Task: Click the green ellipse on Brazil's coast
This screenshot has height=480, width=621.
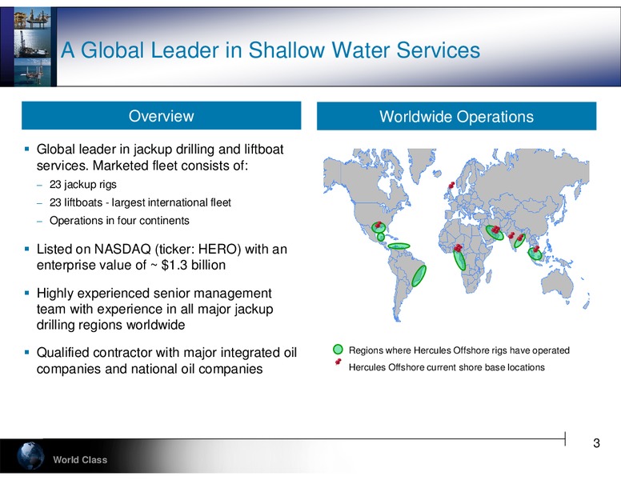Action: [x=419, y=276]
